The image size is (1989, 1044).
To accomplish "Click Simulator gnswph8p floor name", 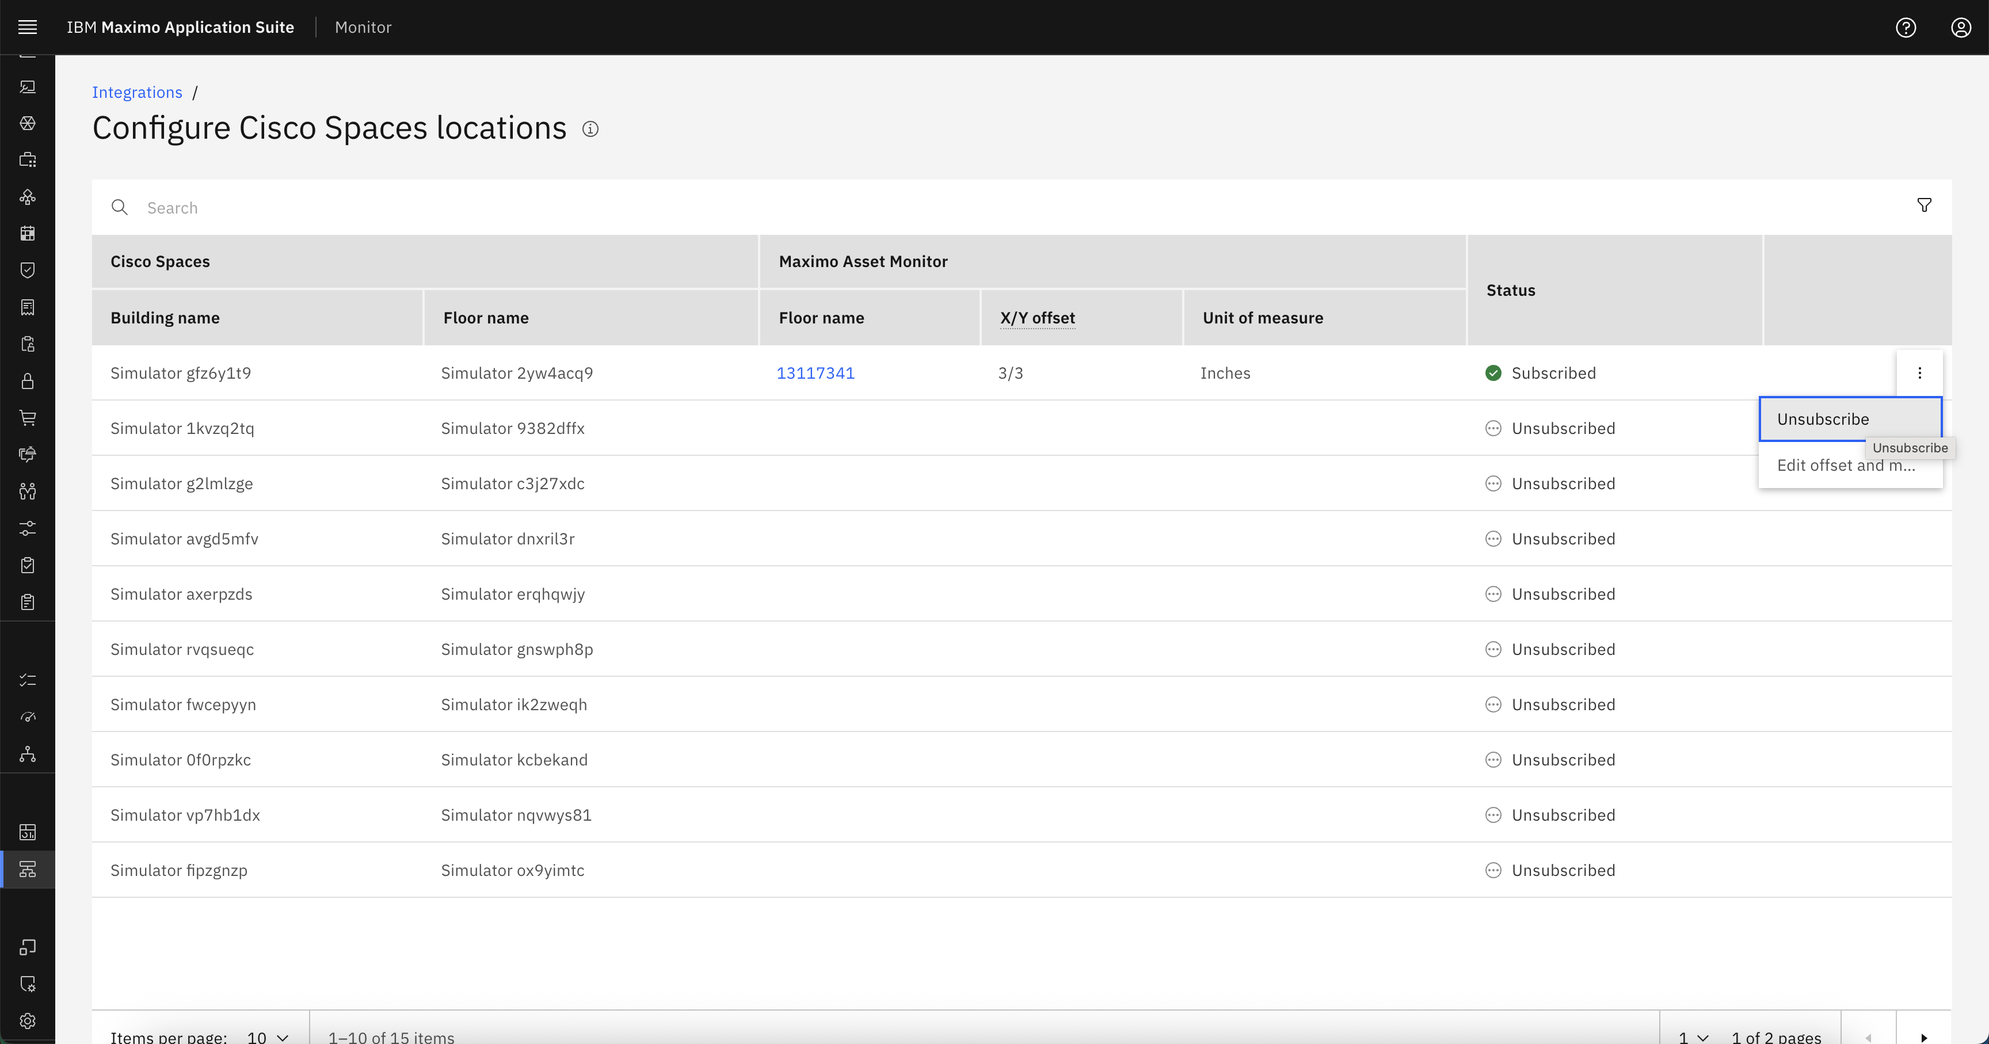I will click(517, 649).
